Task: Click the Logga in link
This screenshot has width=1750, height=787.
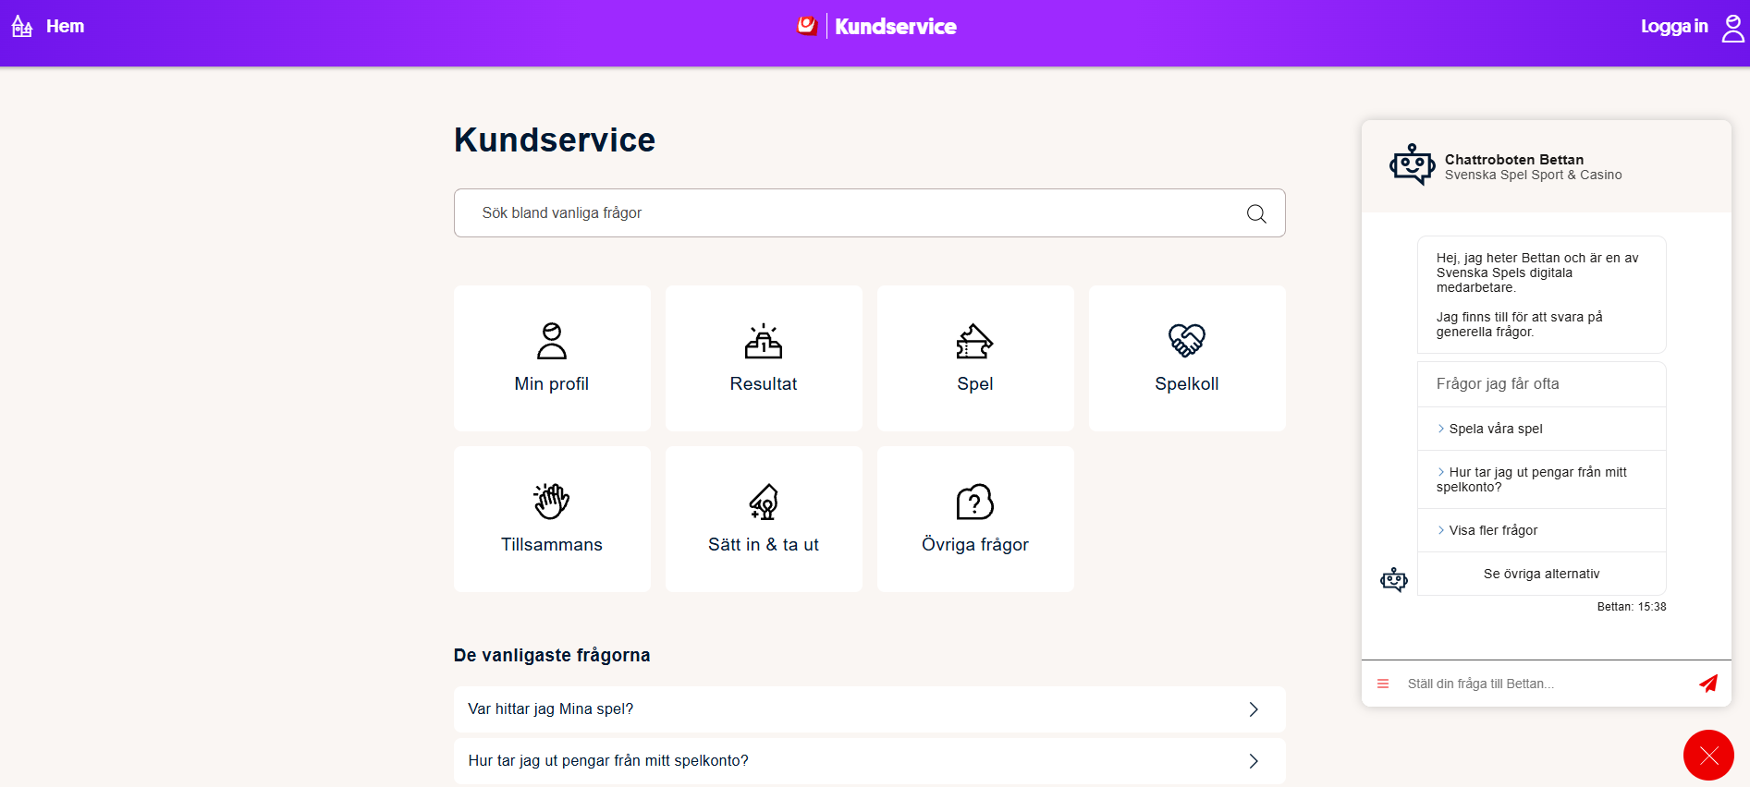Action: pyautogui.click(x=1674, y=27)
